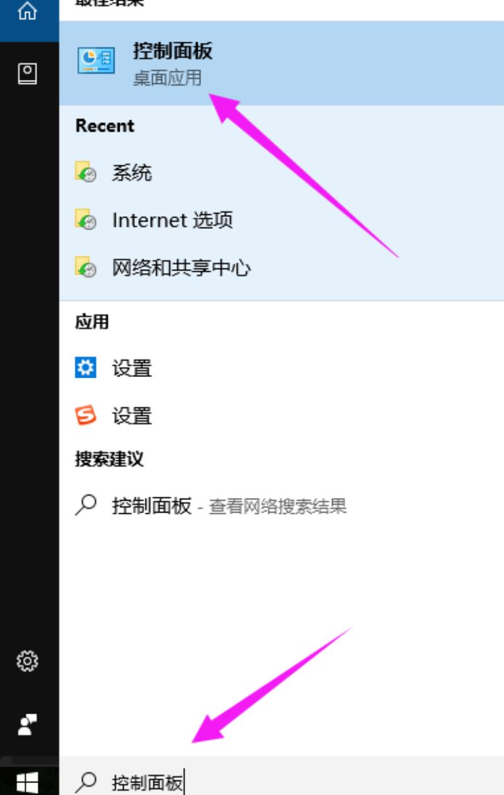Click the 搜索建议 magnifier suggestion icon

tap(86, 505)
